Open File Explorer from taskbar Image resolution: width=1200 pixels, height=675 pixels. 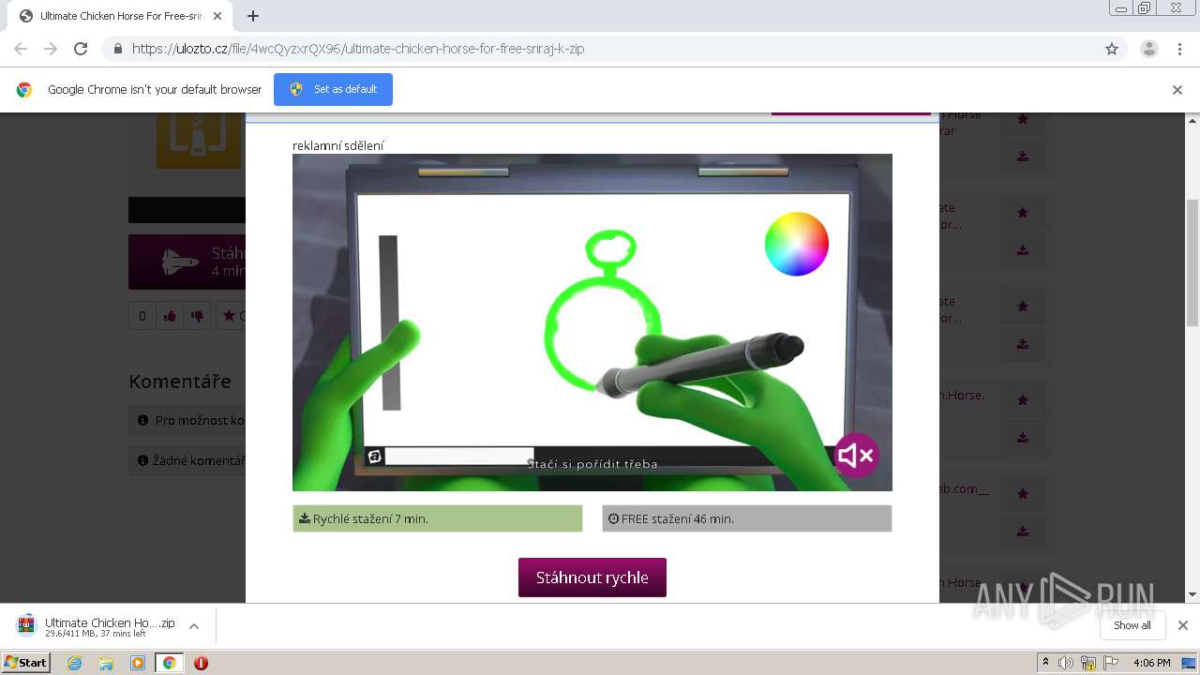point(106,663)
